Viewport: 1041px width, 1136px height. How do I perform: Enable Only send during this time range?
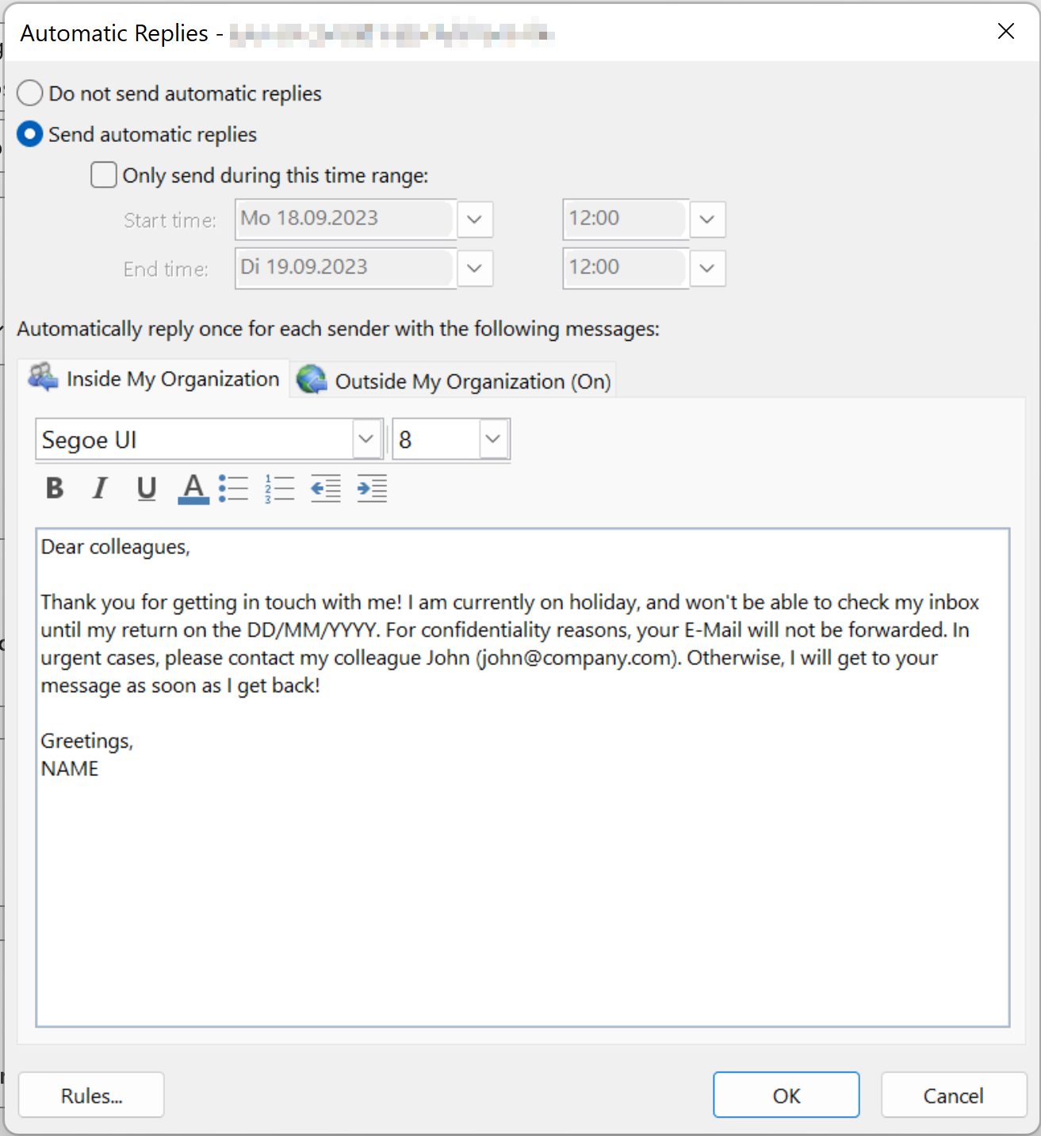pos(104,175)
